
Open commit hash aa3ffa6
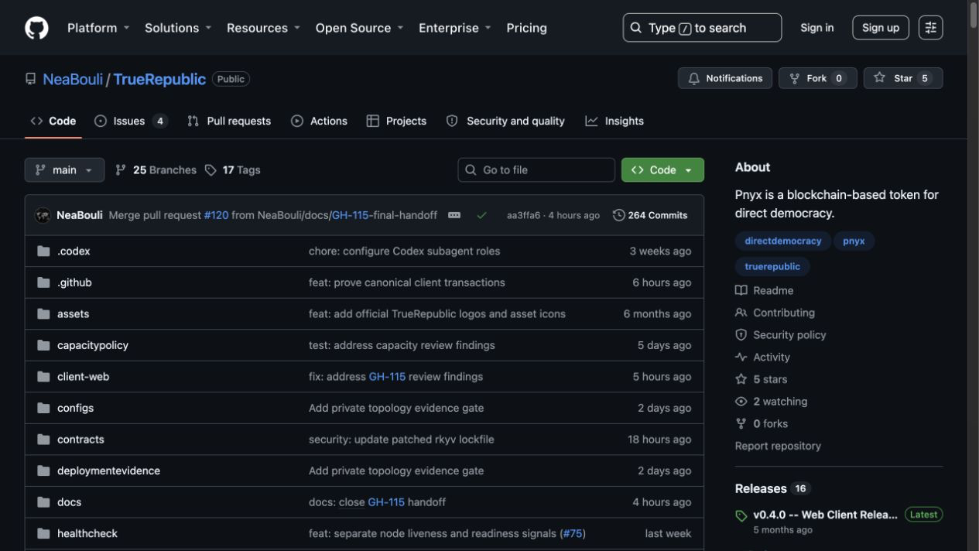tap(524, 215)
